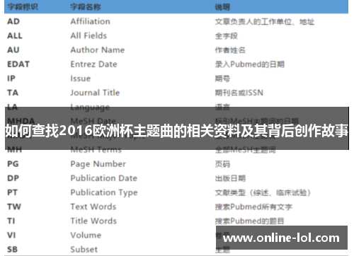
Task: Click the 'Subset' field name
Action: click(84, 250)
